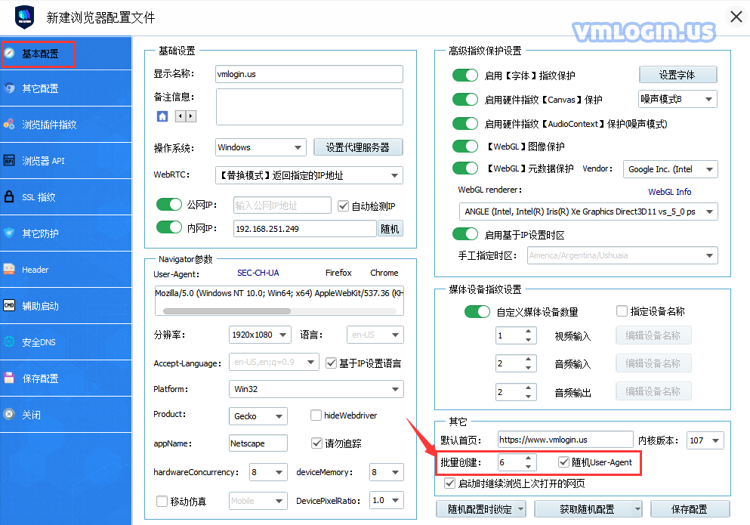The height and width of the screenshot is (525, 750).
Task: Click the VMLogin app logo
Action: pos(24,17)
